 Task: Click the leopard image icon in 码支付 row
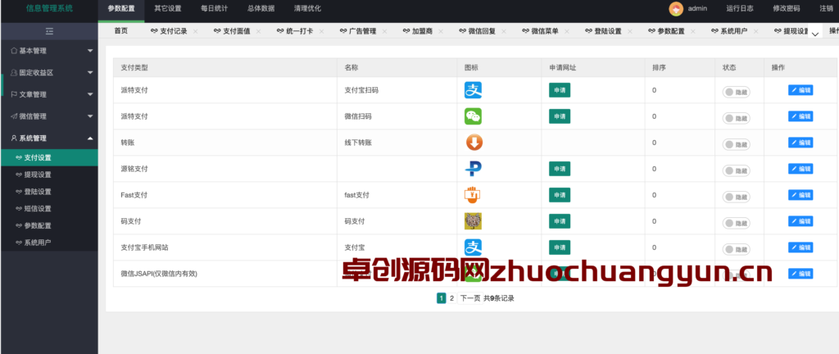[473, 221]
